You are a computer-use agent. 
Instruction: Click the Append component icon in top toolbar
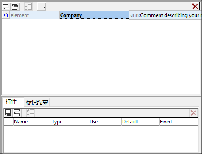[x=6, y=6]
